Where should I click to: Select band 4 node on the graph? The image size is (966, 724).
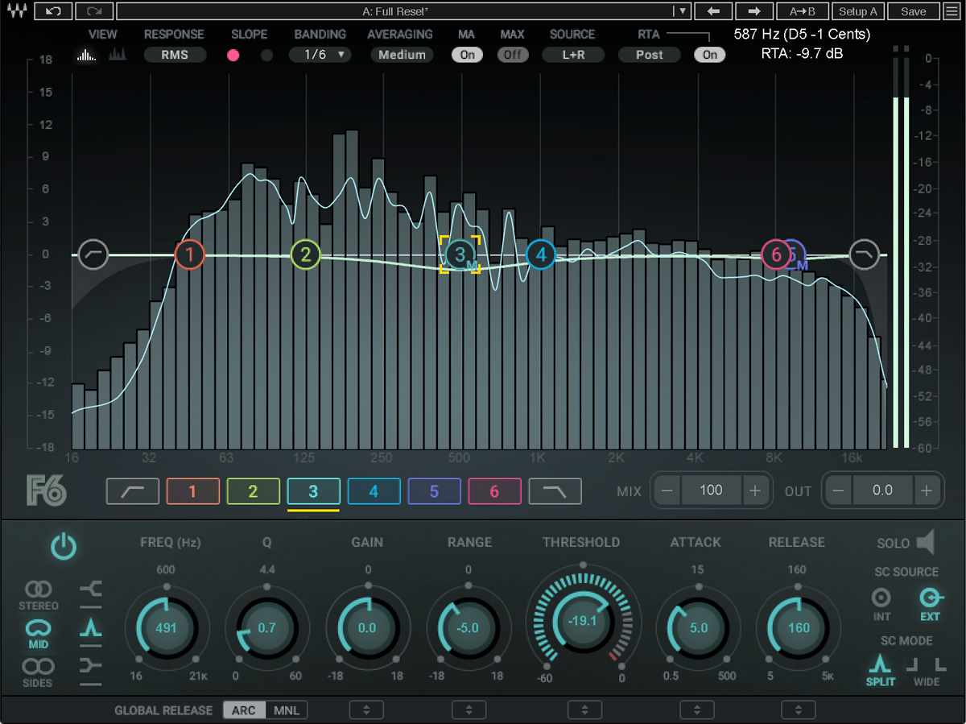[x=541, y=255]
